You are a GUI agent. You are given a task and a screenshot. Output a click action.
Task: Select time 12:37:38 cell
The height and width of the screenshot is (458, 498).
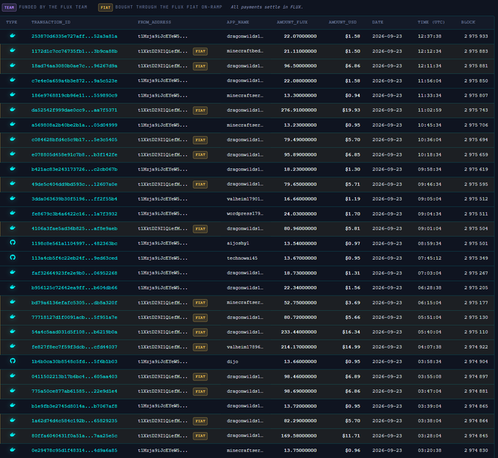tap(429, 36)
